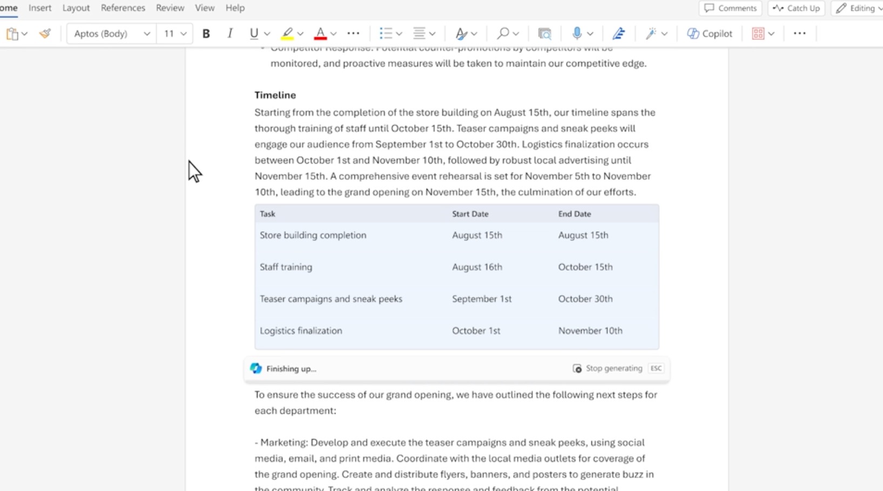
Task: Click the Finishing up... status text
Action: pyautogui.click(x=291, y=369)
